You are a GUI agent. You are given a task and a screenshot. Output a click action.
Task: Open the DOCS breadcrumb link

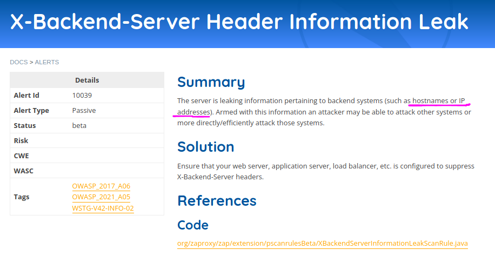(x=18, y=62)
